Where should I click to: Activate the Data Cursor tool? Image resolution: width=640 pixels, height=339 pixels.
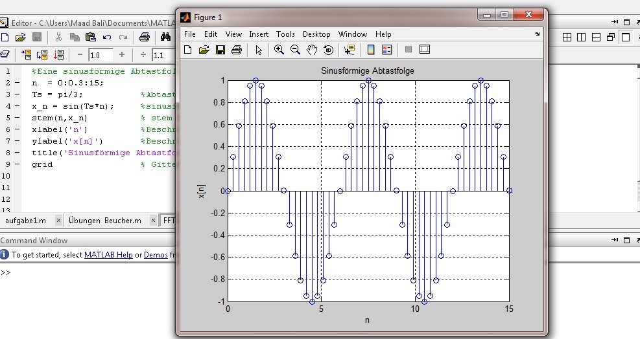click(x=350, y=50)
